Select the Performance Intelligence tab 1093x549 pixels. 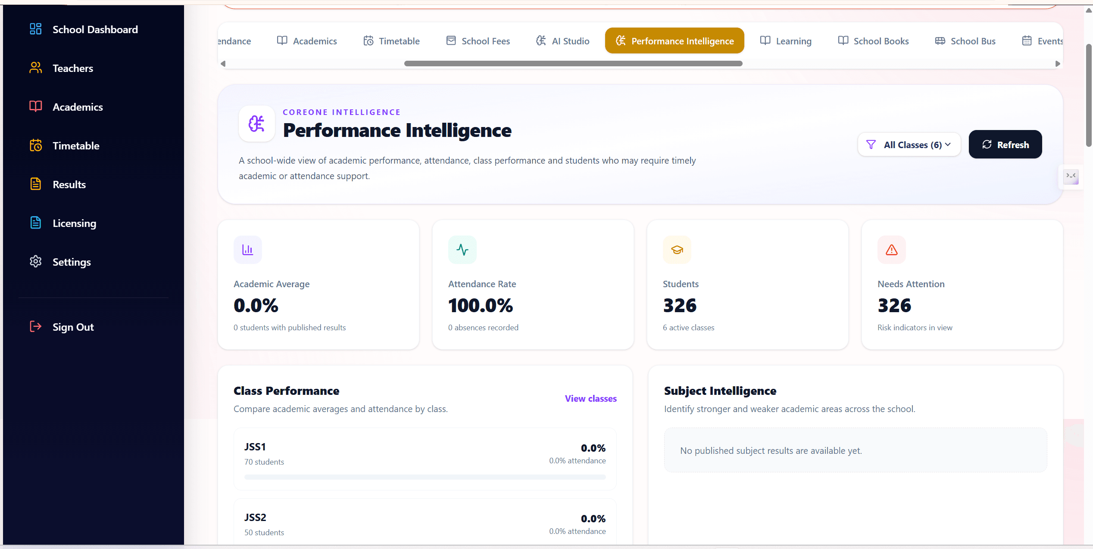[675, 41]
